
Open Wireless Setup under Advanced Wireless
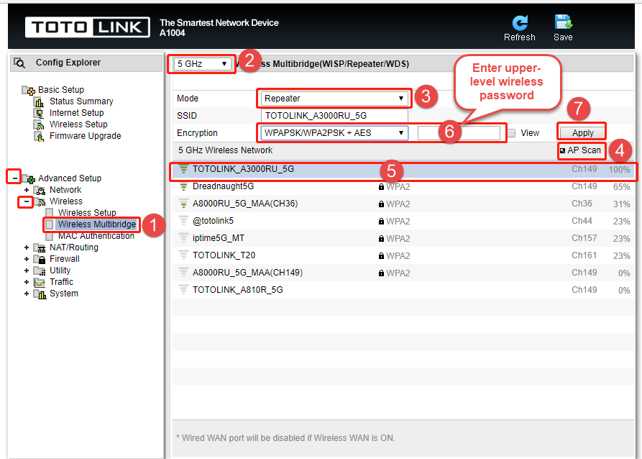87,213
